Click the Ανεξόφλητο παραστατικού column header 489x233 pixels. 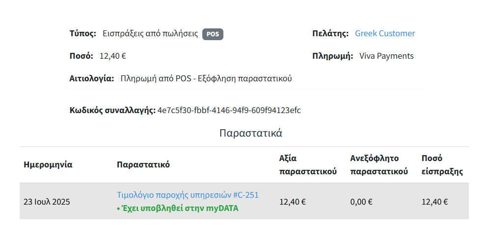pyautogui.click(x=379, y=165)
